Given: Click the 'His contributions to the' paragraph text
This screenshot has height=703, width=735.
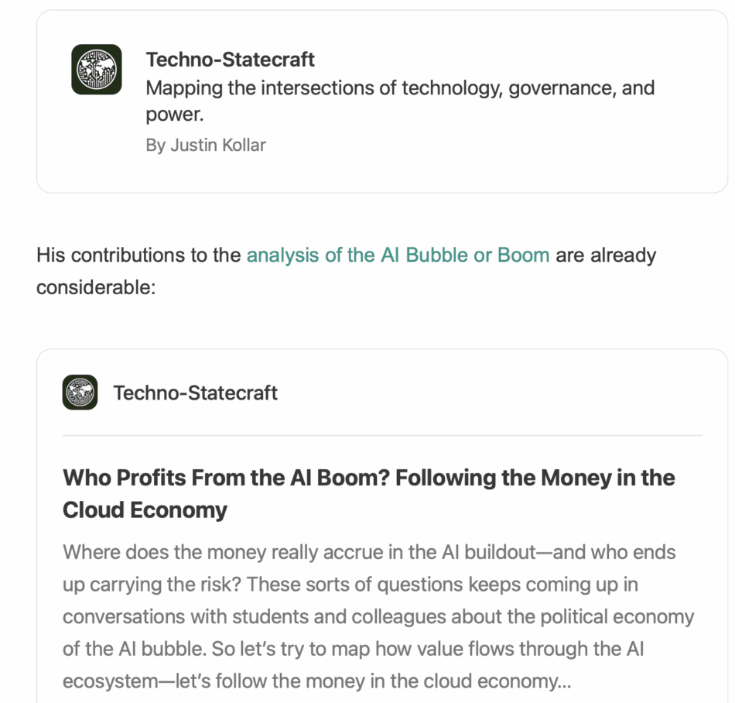Looking at the screenshot, I should pos(139,255).
